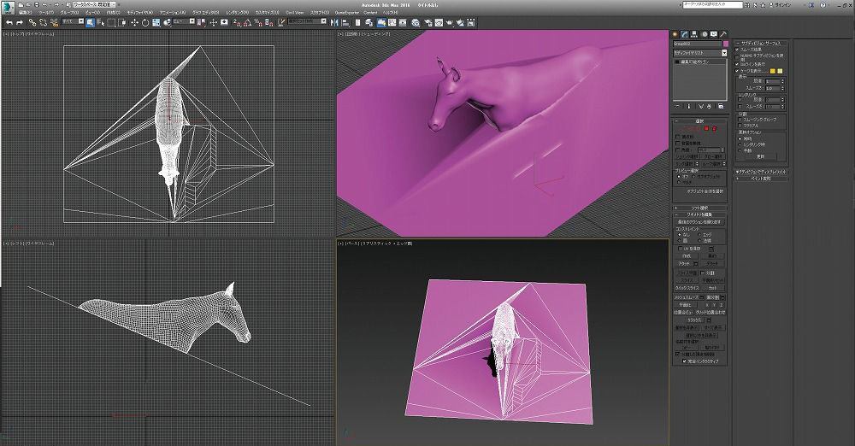Activate the Select Object tool

point(90,22)
